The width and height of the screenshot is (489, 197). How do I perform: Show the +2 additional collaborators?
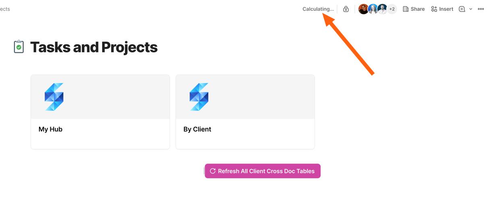point(392,9)
